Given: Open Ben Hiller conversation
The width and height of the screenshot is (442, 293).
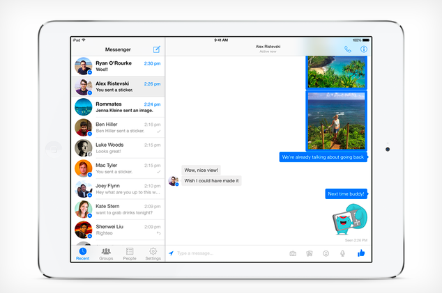Looking at the screenshot, I should 119,127.
